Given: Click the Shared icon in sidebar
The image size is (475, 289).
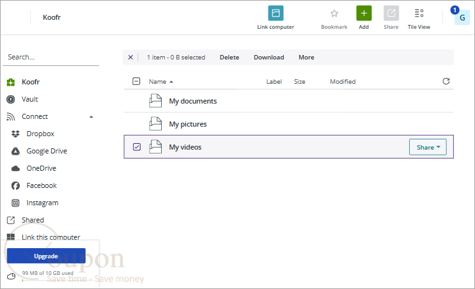Looking at the screenshot, I should click(x=11, y=220).
